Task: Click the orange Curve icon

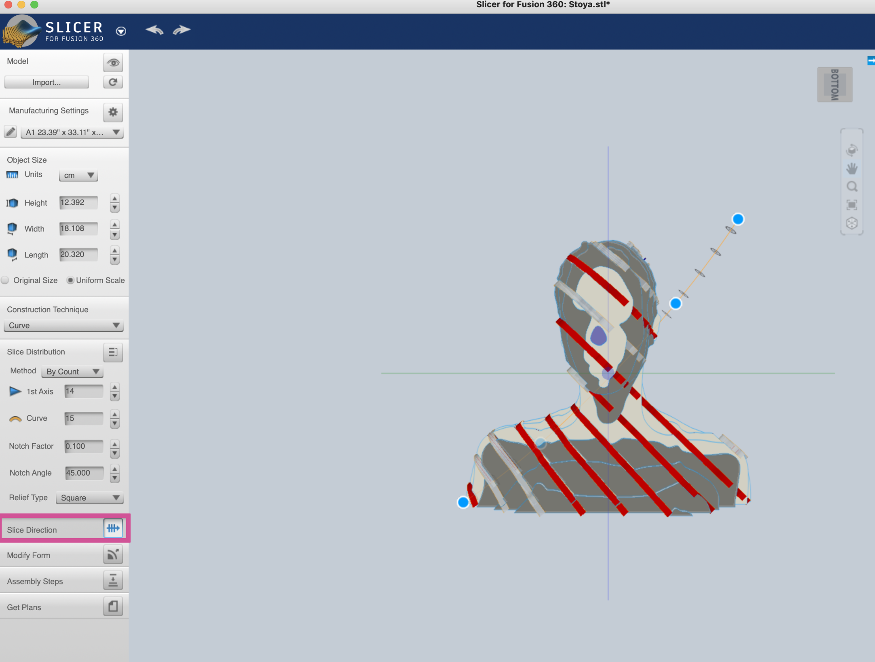Action: point(15,419)
